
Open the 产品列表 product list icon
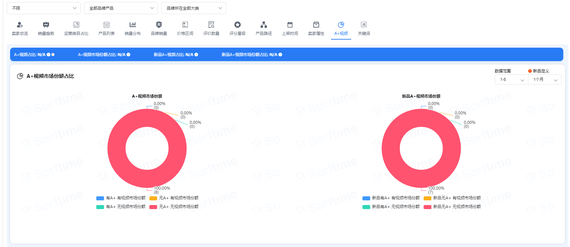[107, 25]
